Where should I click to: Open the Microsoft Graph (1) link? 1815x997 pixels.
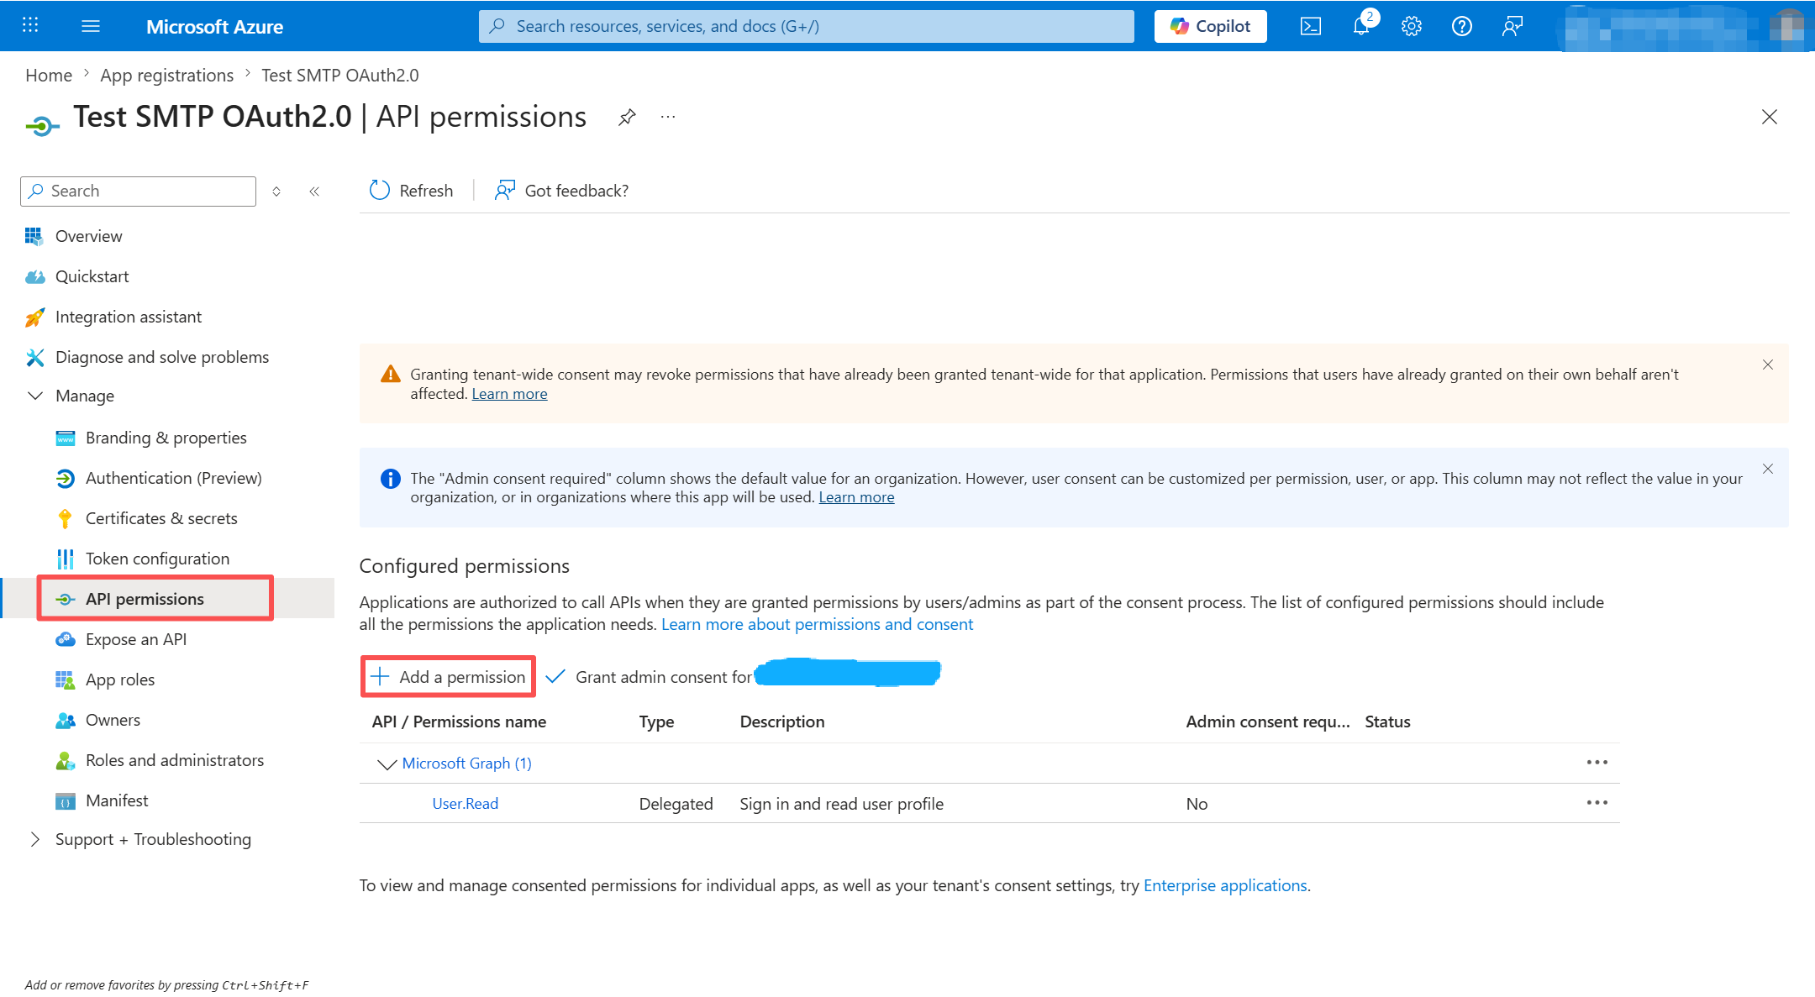(466, 763)
